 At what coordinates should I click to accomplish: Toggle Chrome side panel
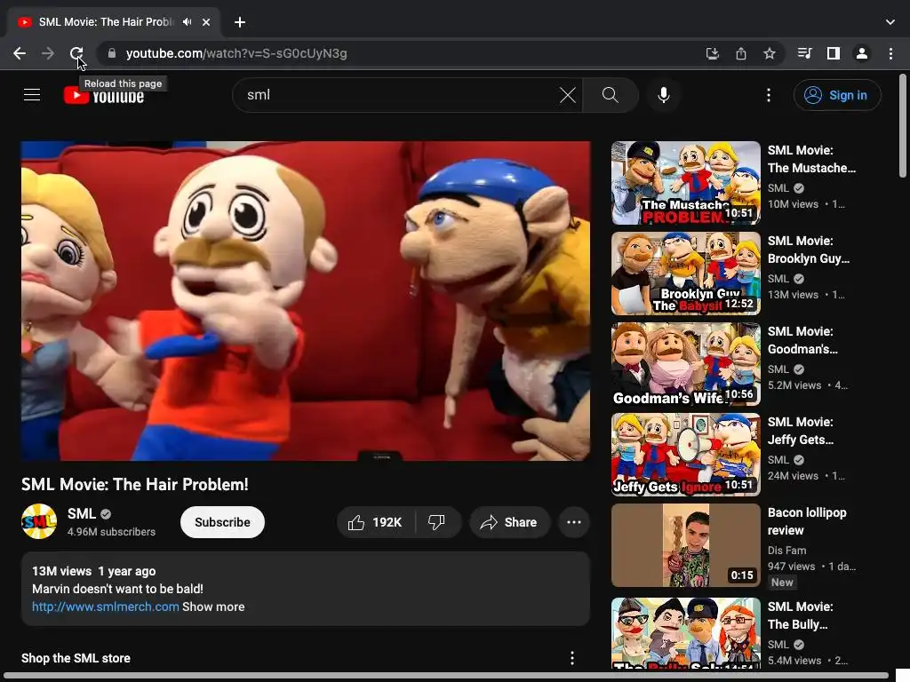[x=833, y=53]
